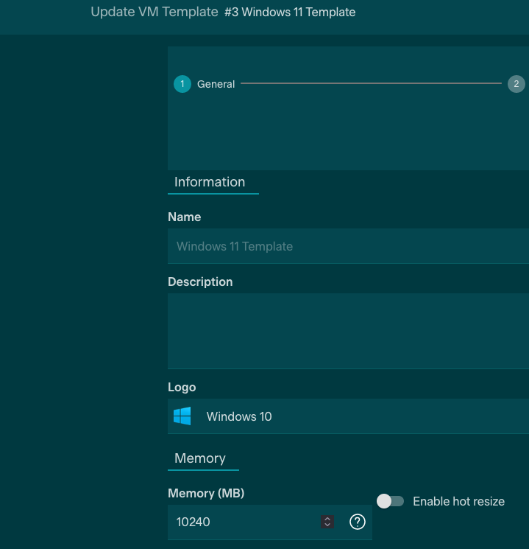Click the Name field label
The width and height of the screenshot is (529, 549).
coord(184,217)
